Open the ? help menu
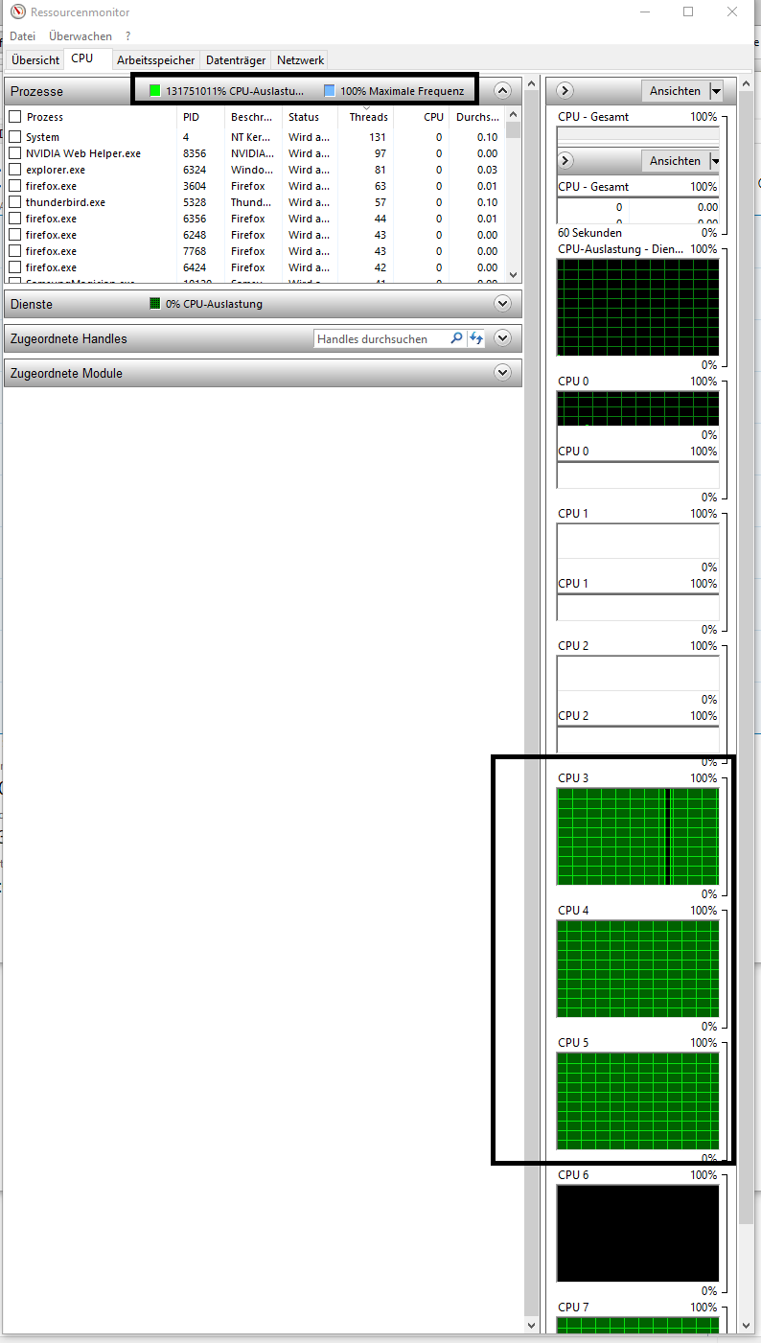This screenshot has height=1343, width=761. 127,36
